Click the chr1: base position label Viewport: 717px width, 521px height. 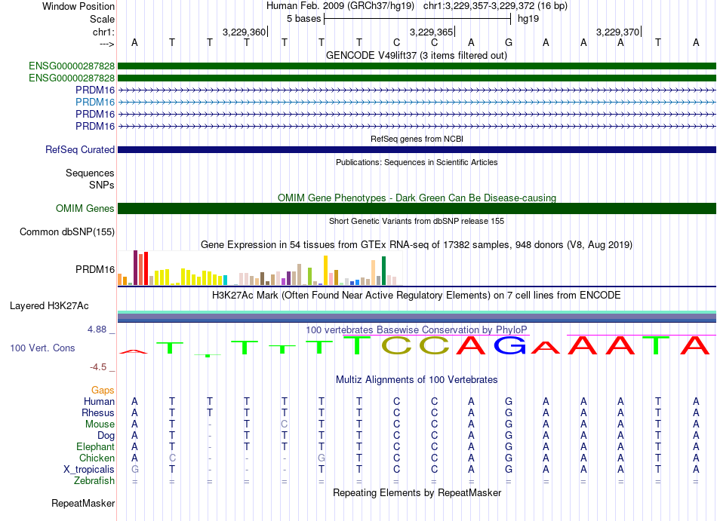point(103,32)
